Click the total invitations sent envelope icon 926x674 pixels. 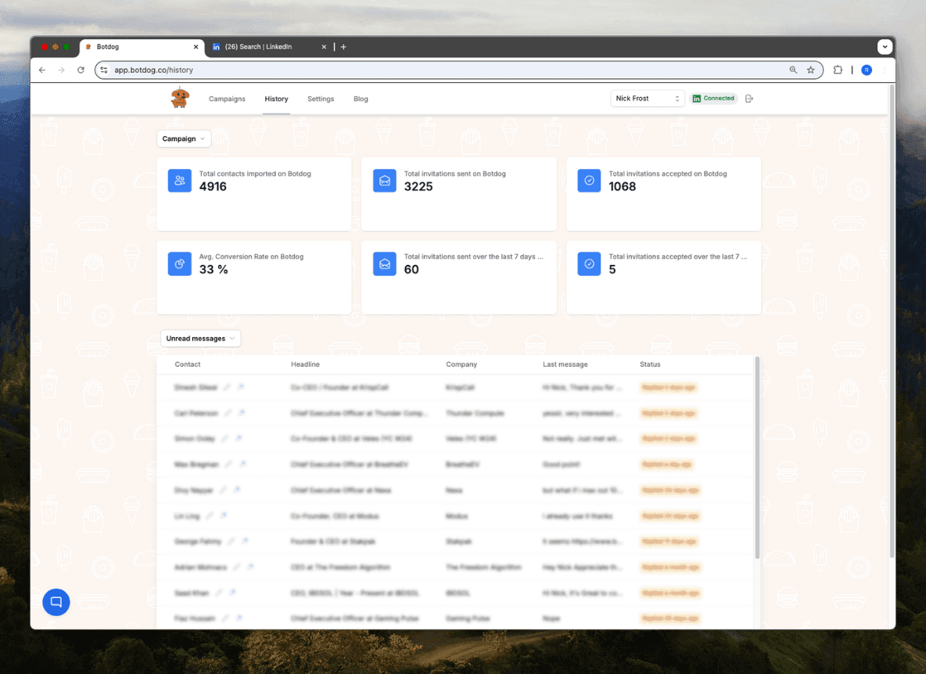385,181
